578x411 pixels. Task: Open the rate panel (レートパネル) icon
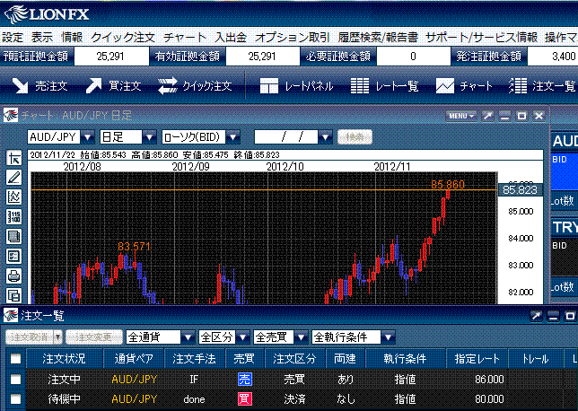point(268,86)
